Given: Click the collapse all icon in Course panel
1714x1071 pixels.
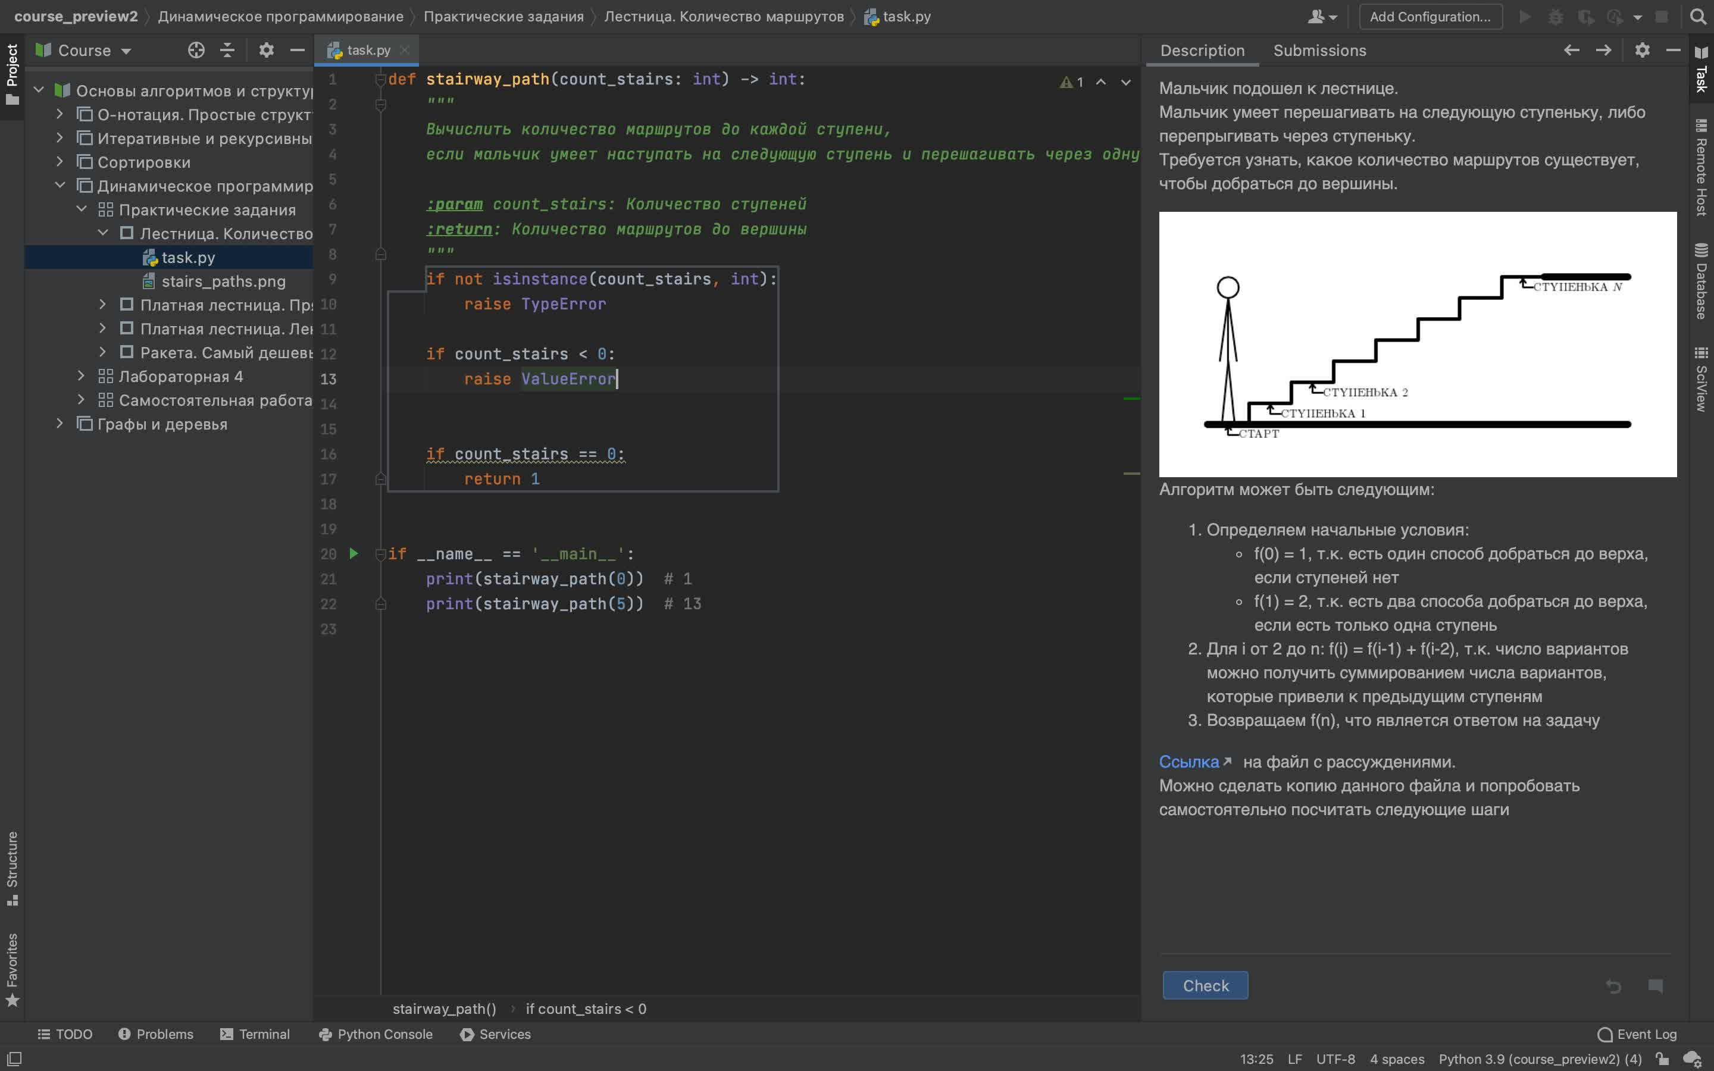Looking at the screenshot, I should [x=227, y=51].
